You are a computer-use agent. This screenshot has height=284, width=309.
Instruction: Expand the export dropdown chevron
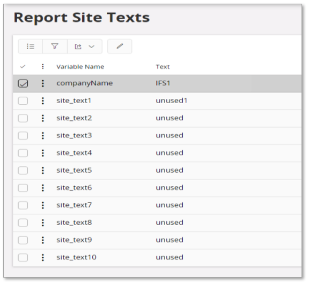(x=91, y=47)
